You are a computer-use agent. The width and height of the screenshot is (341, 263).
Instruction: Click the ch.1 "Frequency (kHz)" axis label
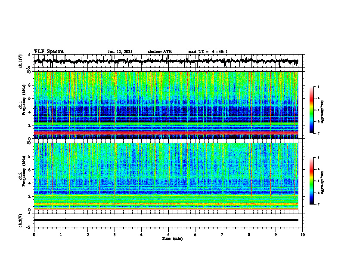tap(24, 100)
